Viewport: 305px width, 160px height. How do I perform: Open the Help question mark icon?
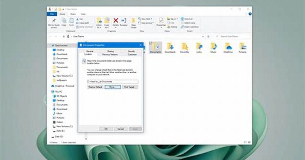(250, 14)
